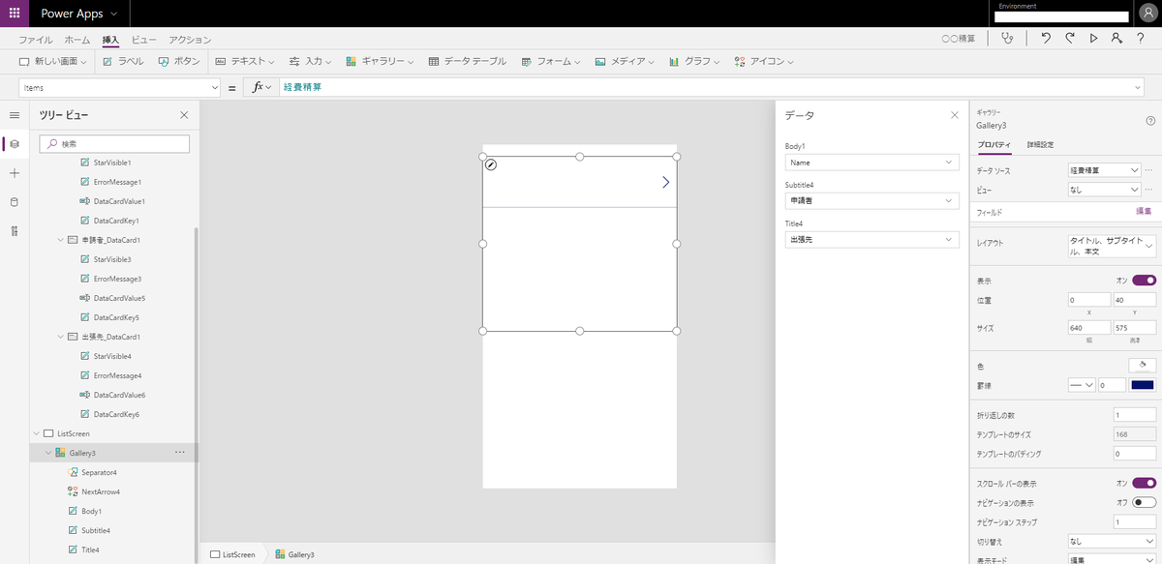Open the dark blue border color swatch
Image resolution: width=1162 pixels, height=564 pixels.
coord(1144,385)
